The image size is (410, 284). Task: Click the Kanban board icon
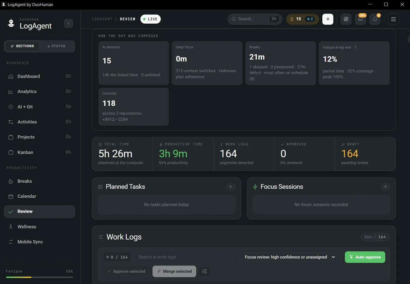tap(11, 152)
